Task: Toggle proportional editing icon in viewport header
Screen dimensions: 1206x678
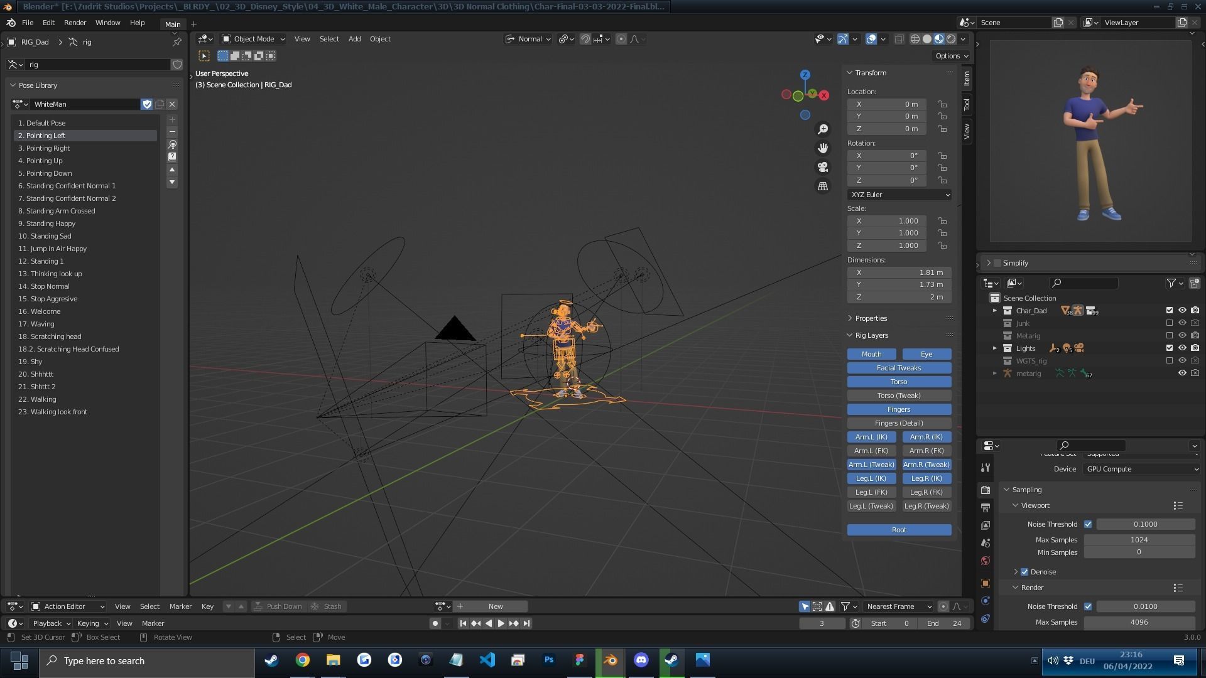Action: (x=621, y=39)
